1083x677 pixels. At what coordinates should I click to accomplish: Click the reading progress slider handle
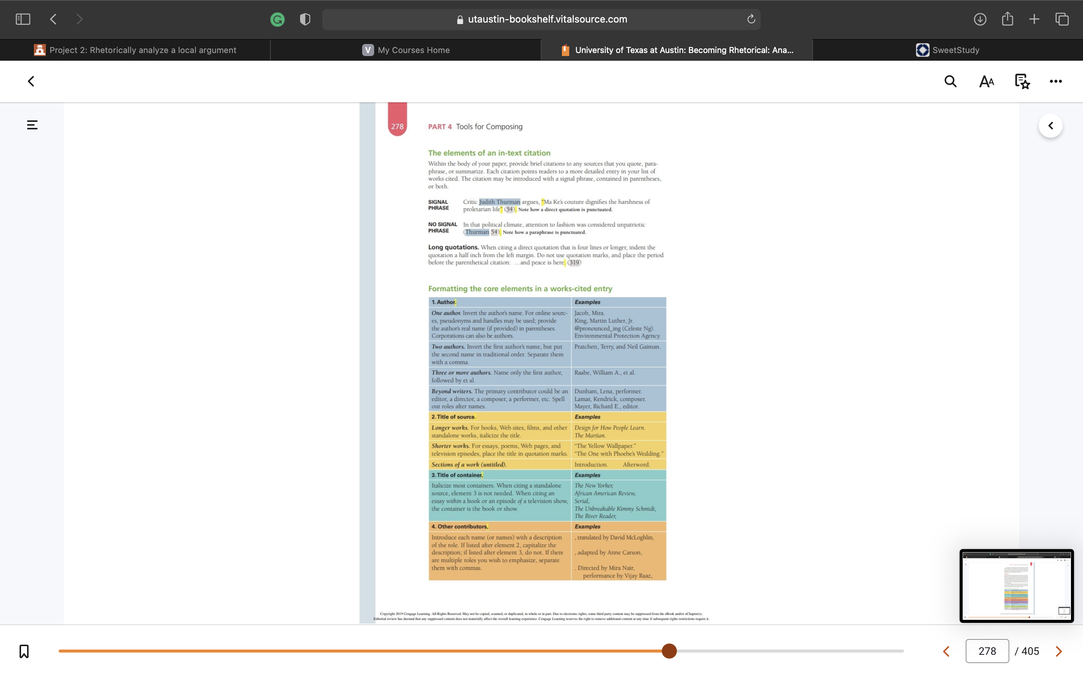669,651
